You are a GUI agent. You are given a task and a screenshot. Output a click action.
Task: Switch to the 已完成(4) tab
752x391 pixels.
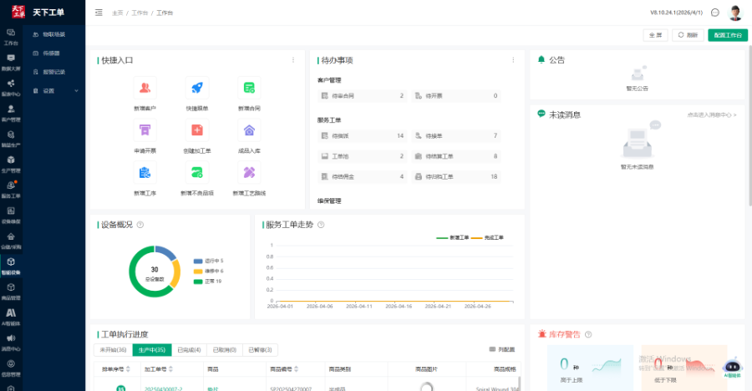point(189,349)
